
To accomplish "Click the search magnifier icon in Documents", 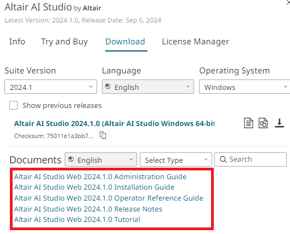I will coord(223,159).
